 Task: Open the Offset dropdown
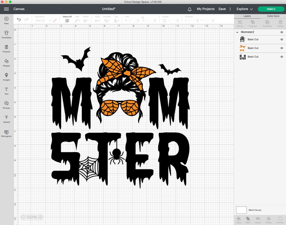pos(86,21)
